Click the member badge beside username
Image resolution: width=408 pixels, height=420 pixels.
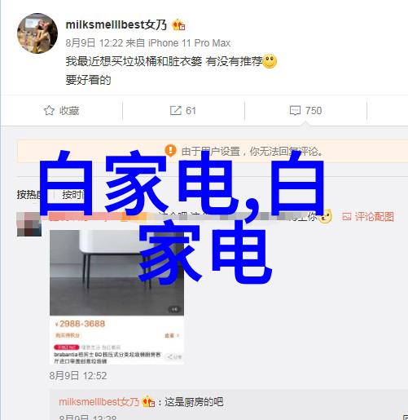(178, 25)
